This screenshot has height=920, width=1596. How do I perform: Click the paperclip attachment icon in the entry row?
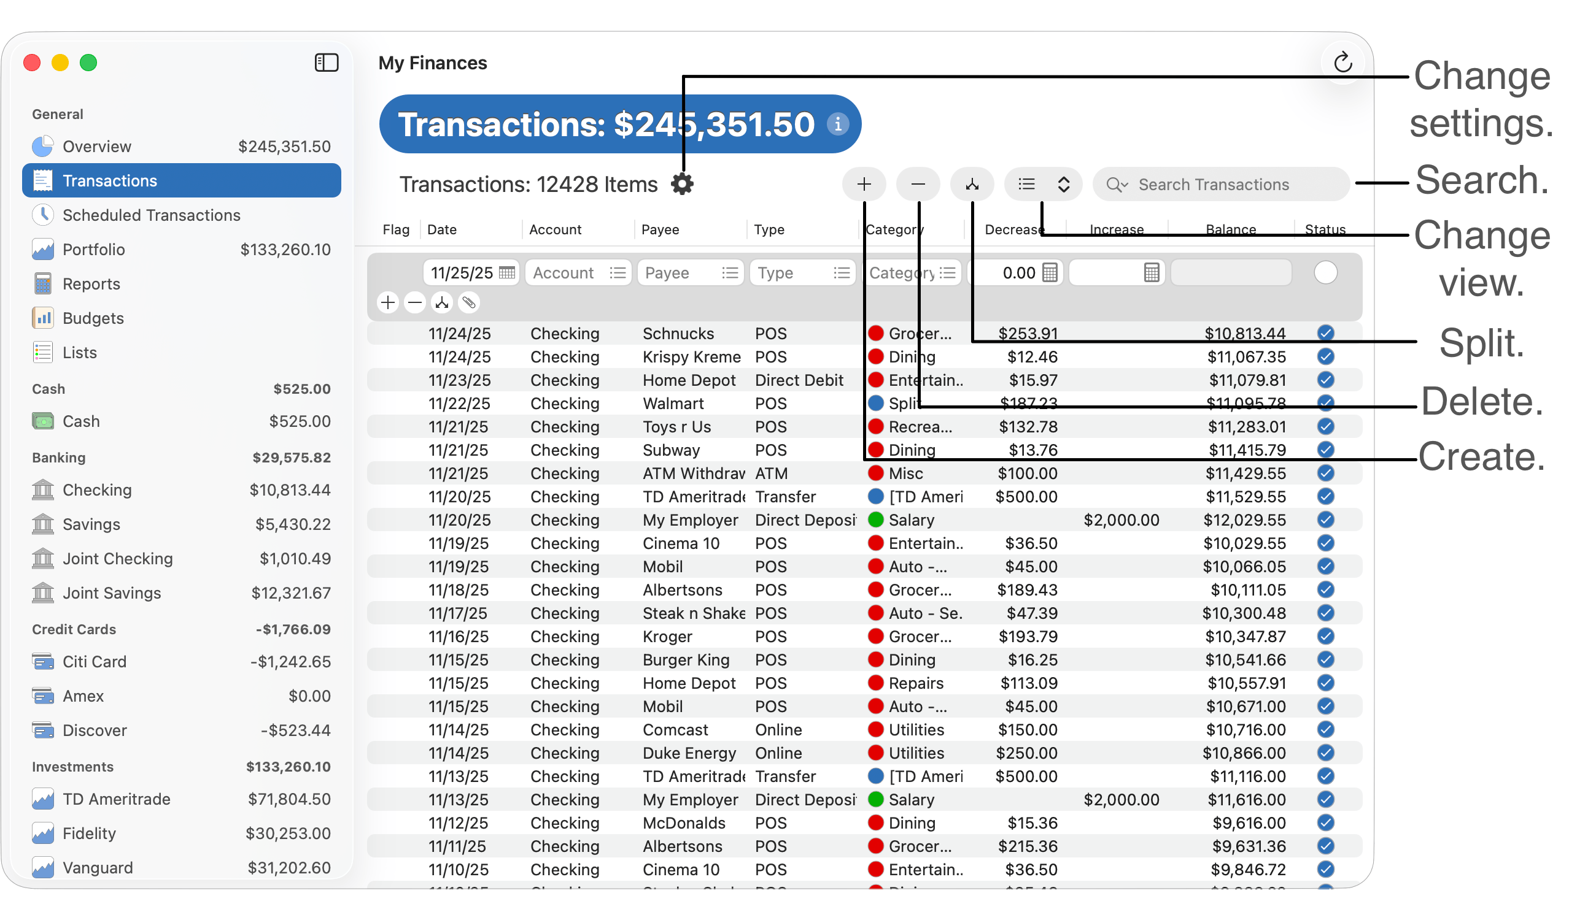point(468,302)
